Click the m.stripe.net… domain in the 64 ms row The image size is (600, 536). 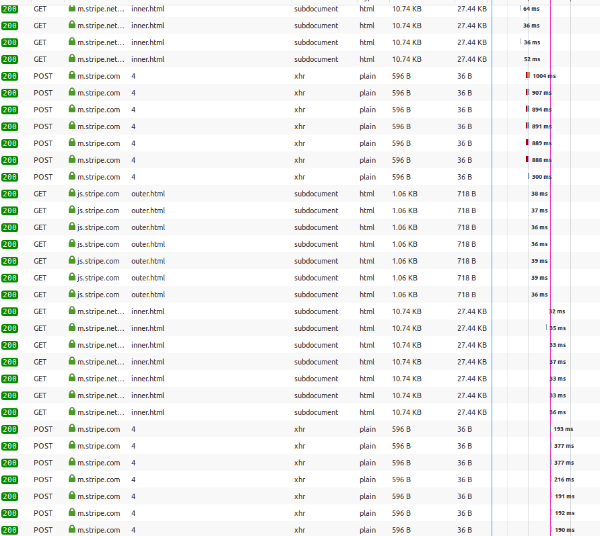101,9
